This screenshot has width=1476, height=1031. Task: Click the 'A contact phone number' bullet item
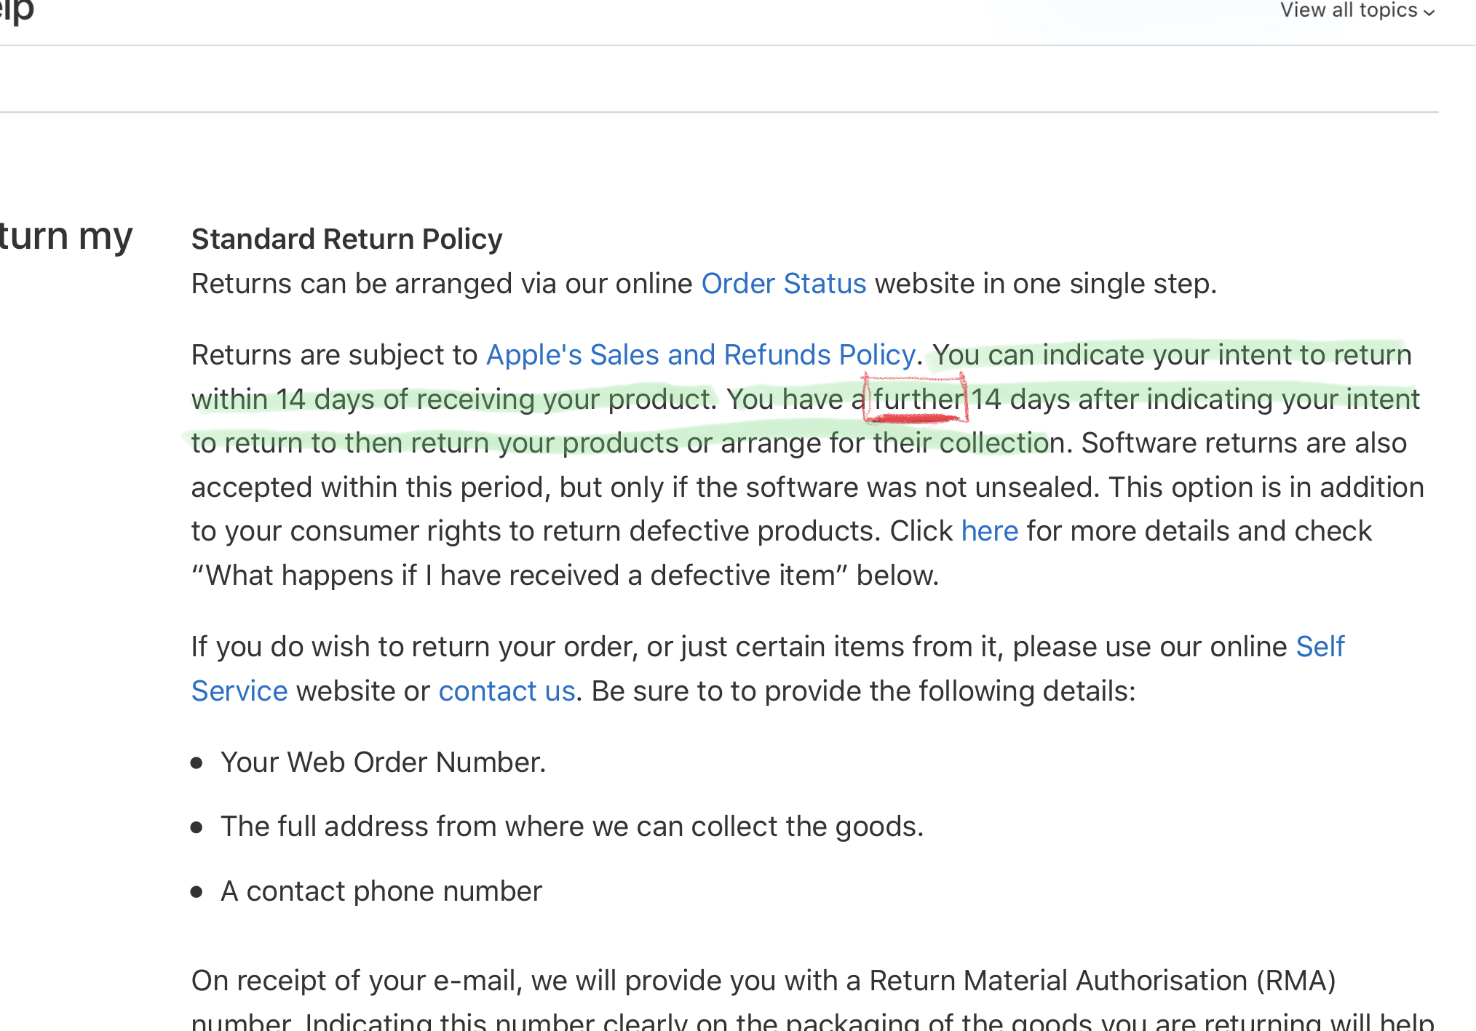click(381, 891)
